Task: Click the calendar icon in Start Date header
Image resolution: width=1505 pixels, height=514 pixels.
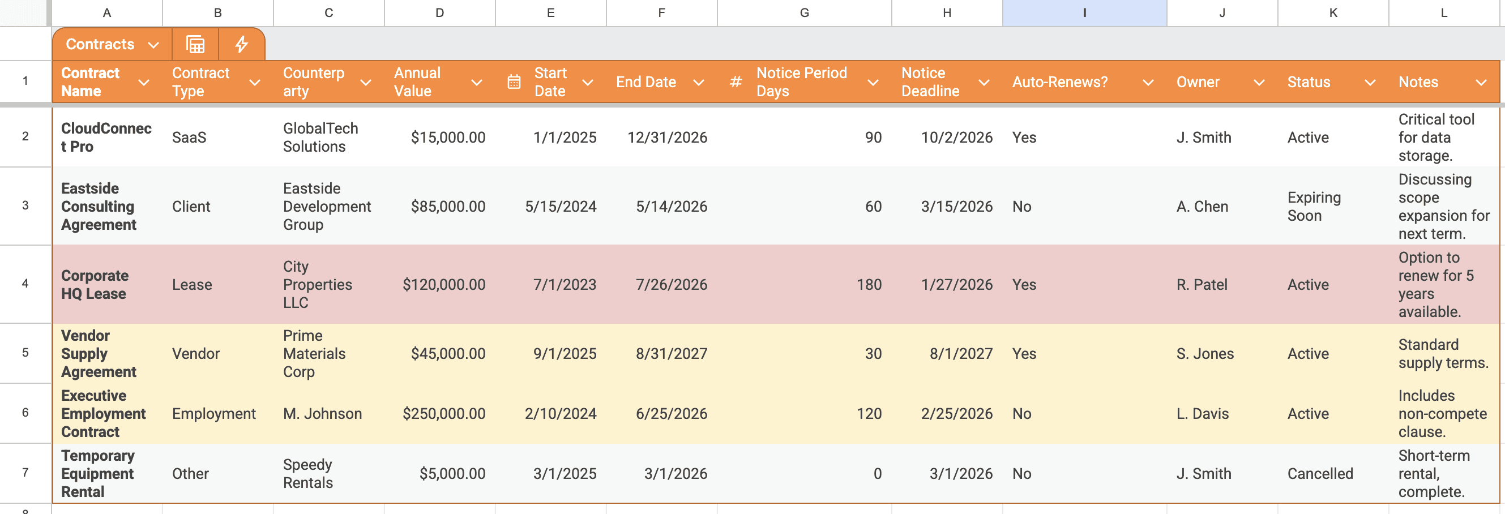Action: click(x=514, y=82)
